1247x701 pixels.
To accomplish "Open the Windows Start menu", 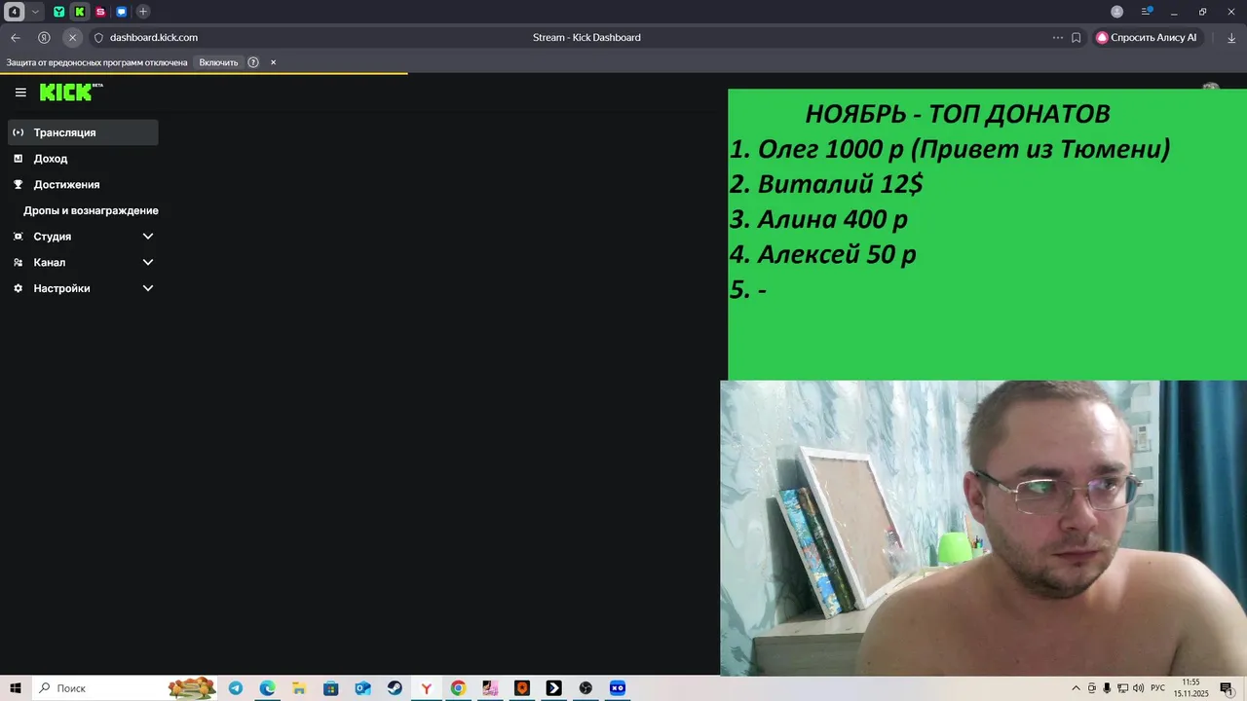I will coord(16,688).
